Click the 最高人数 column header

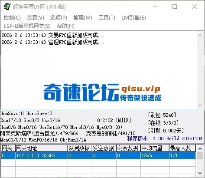(x=182, y=148)
